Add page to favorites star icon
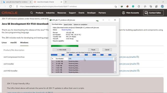Screen dimensions: 167x93 pyautogui.click(x=116, y=6)
